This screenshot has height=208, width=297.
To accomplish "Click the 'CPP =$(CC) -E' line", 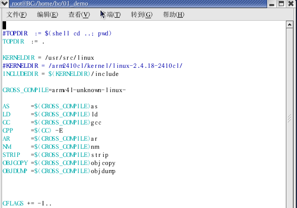I will [x=33, y=131].
